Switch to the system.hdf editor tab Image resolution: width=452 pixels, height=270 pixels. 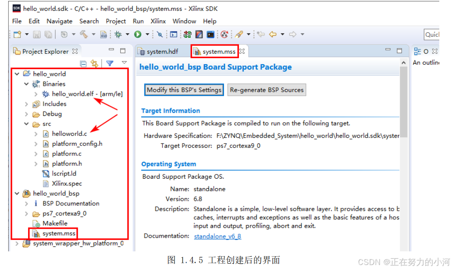click(158, 52)
